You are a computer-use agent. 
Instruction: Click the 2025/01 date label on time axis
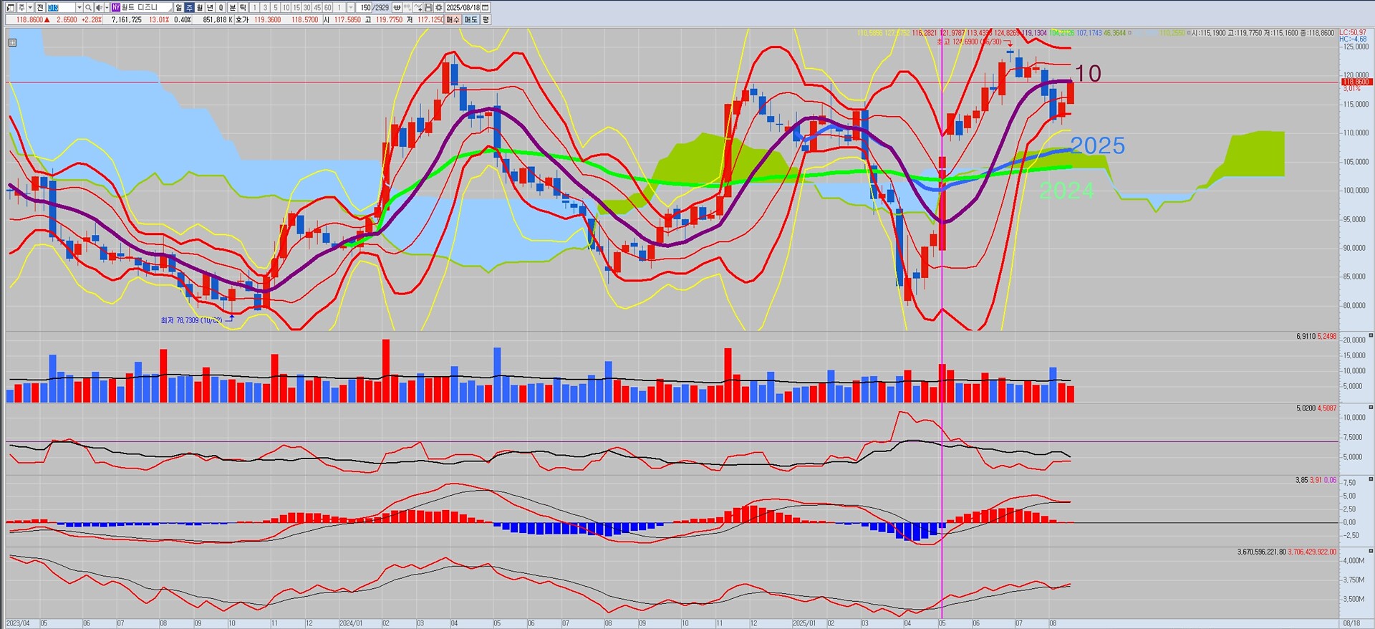point(804,624)
